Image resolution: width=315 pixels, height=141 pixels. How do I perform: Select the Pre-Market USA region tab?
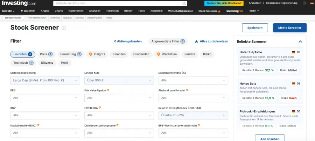[37, 17]
